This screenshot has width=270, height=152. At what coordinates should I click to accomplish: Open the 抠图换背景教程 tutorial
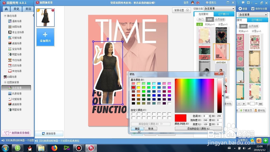point(16,133)
